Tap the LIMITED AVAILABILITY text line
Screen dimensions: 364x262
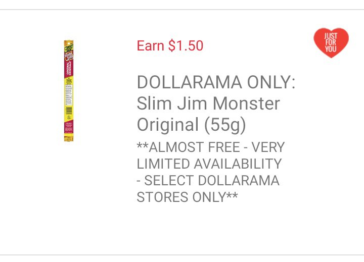[209, 164]
